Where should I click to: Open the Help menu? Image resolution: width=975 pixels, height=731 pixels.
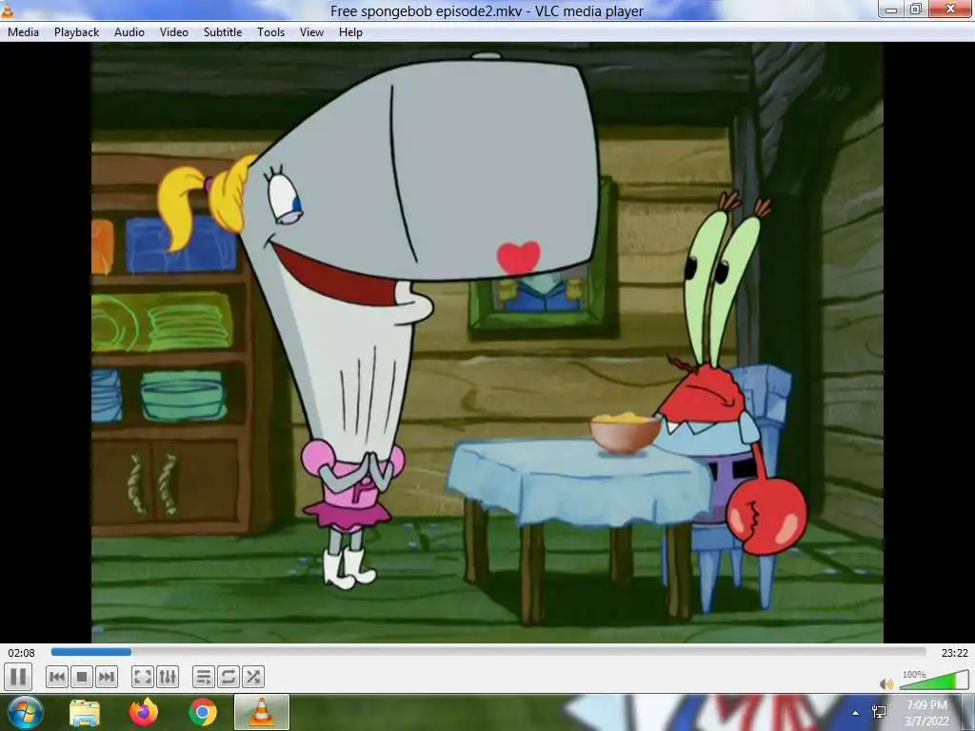click(350, 32)
